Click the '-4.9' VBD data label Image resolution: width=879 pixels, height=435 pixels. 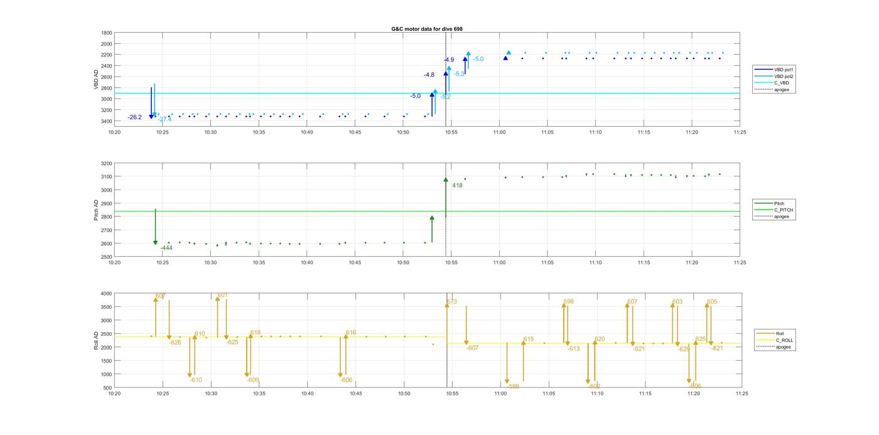[x=448, y=60]
